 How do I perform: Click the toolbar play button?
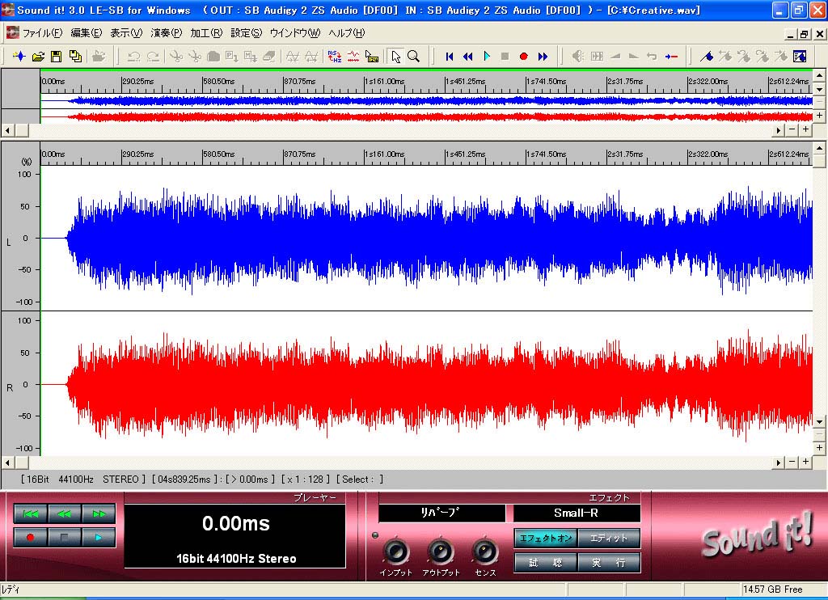[x=487, y=57]
